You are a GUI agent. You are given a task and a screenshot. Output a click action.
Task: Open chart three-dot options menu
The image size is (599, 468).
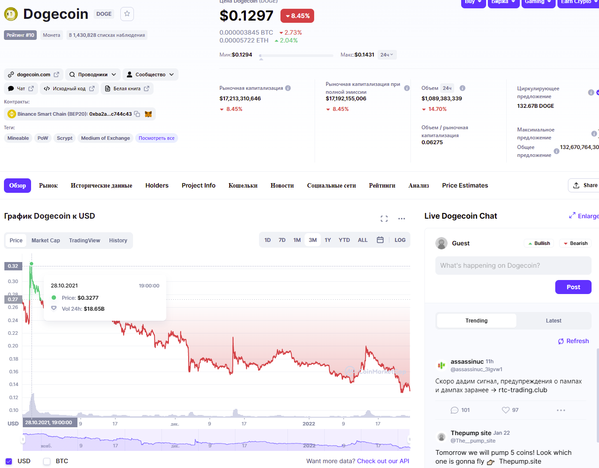(402, 218)
